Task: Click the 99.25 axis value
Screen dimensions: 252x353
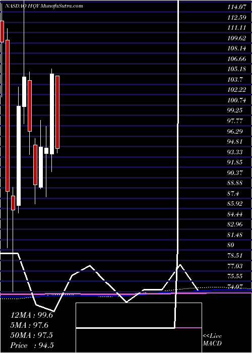Action: tap(235, 111)
